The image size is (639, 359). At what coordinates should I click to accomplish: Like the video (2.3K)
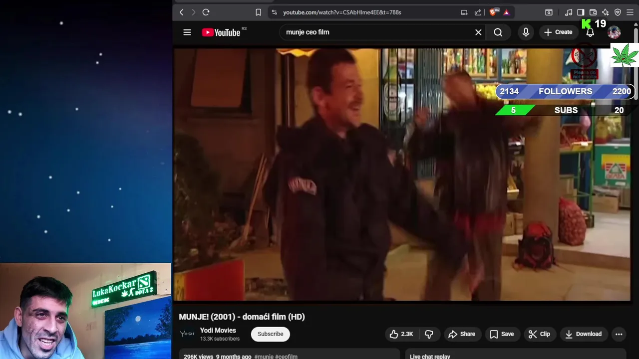401,334
